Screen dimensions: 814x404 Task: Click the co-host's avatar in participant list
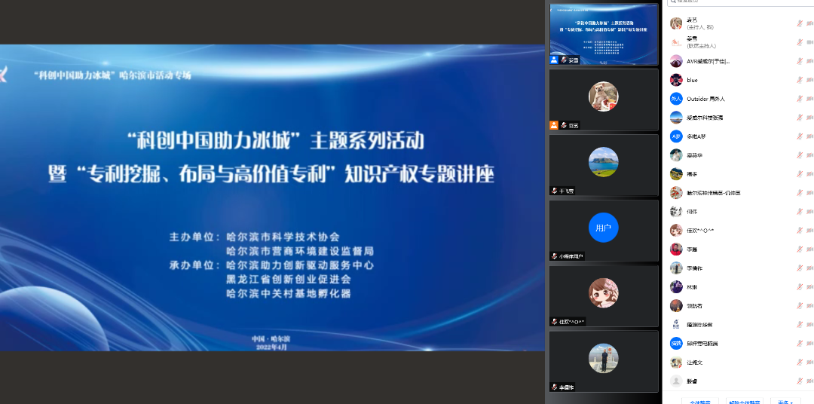676,42
